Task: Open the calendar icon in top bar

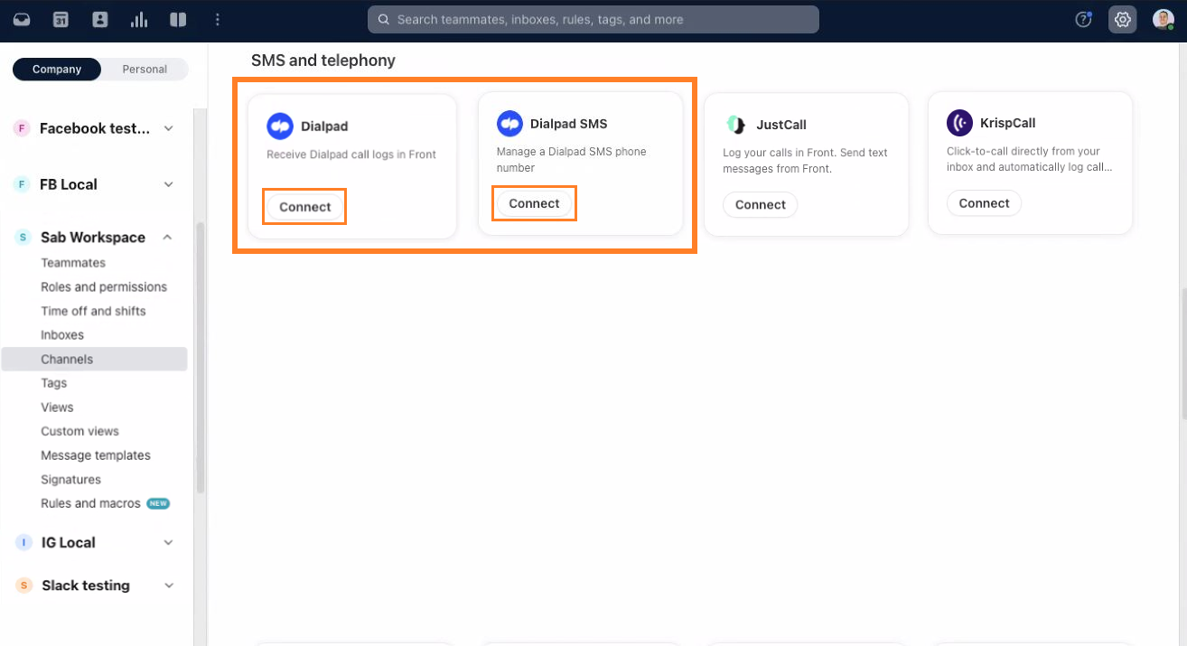Action: point(61,19)
